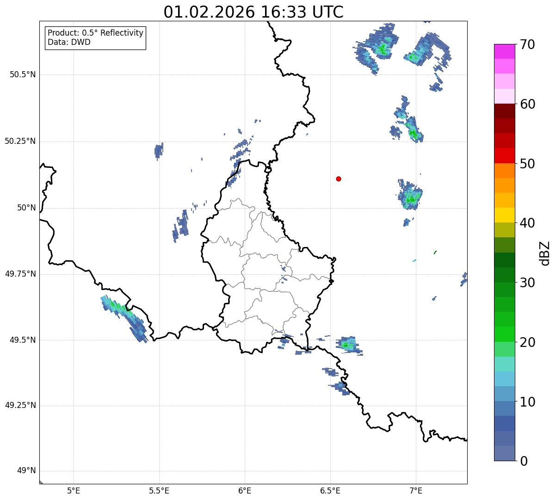Click the title '01.02.2026 16:33 UTC'
This screenshot has height=500, width=556.
pos(253,12)
